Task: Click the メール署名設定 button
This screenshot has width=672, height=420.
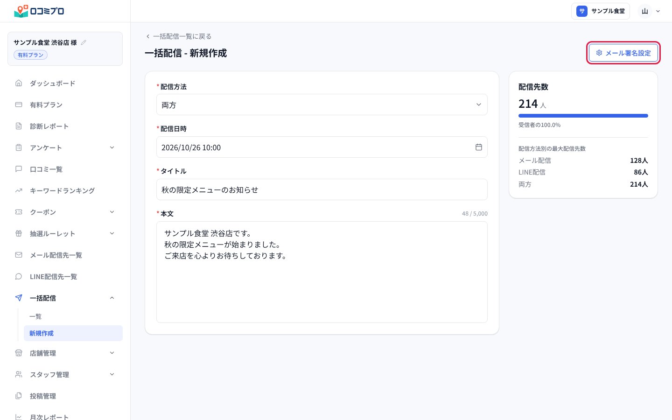Action: 623,53
